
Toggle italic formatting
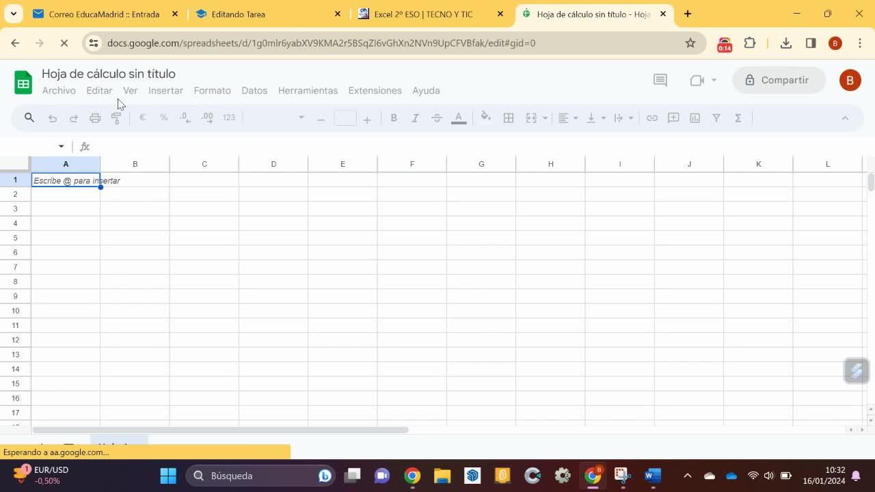point(415,118)
